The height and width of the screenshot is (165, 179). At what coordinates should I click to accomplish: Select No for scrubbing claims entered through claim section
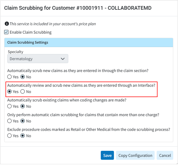coord(23,77)
